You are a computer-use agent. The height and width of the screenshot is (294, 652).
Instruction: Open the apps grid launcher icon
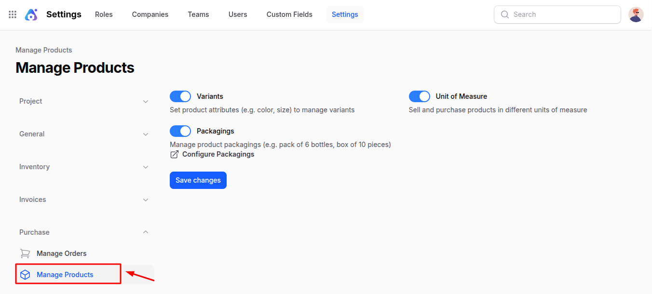coord(12,14)
